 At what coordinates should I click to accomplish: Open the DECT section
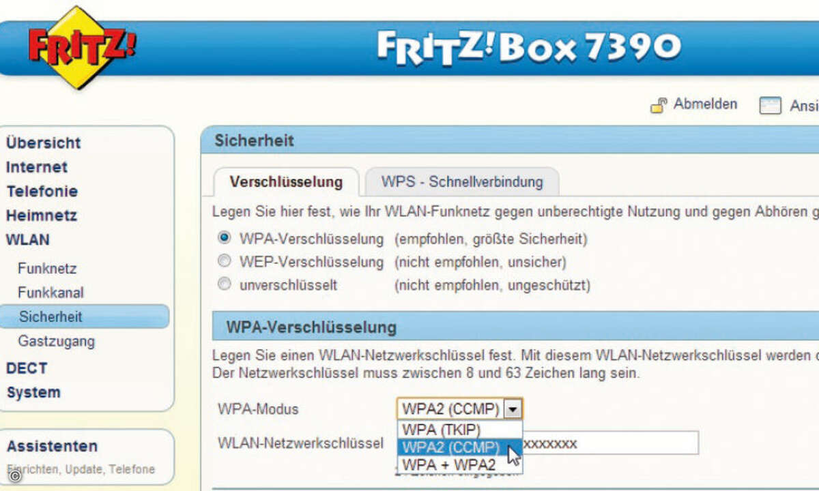27,368
